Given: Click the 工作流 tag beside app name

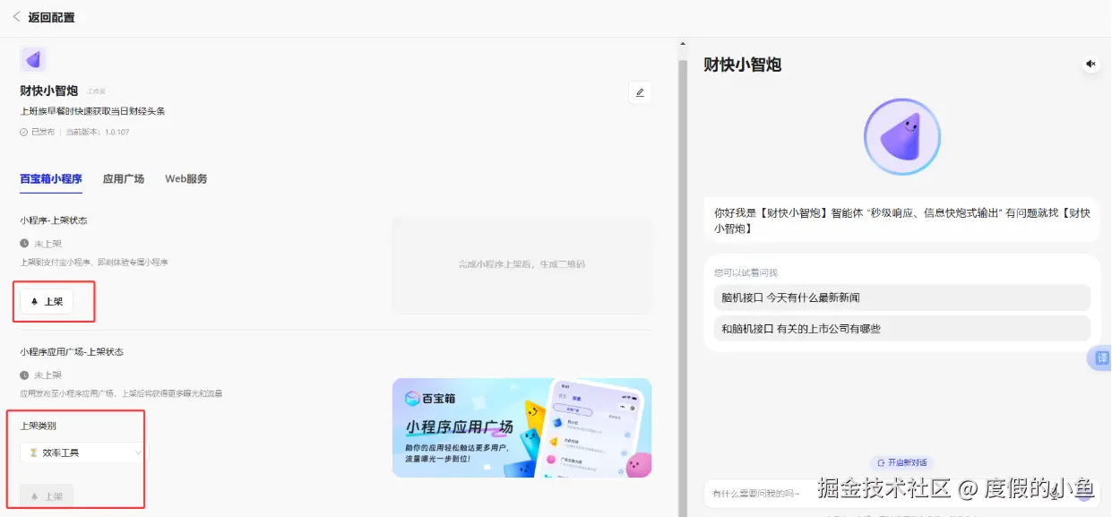Looking at the screenshot, I should coord(97,92).
